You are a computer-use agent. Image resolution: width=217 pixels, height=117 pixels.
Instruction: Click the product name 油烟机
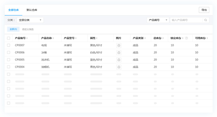point(45,67)
